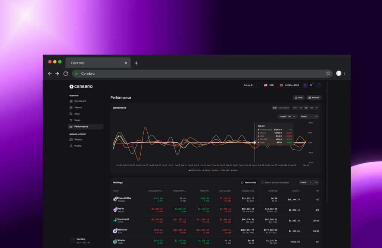Select the DoD chart mode
Viewport: 382px width, 248px height.
tap(275, 108)
